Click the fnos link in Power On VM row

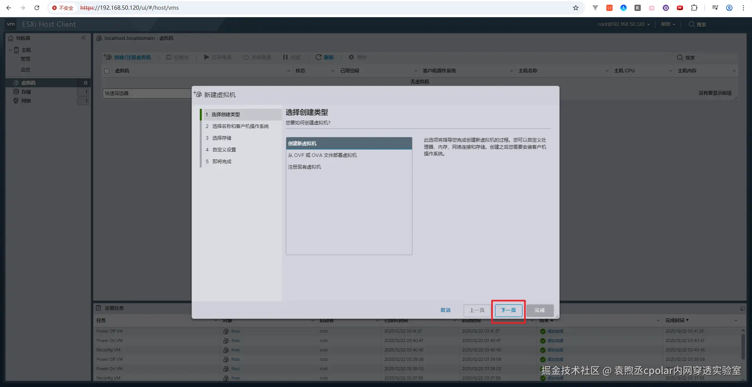[235, 340]
